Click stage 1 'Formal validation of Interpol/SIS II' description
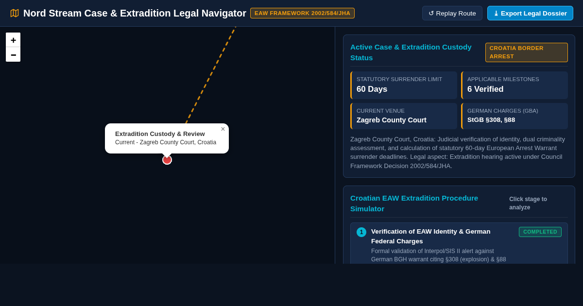 439,255
